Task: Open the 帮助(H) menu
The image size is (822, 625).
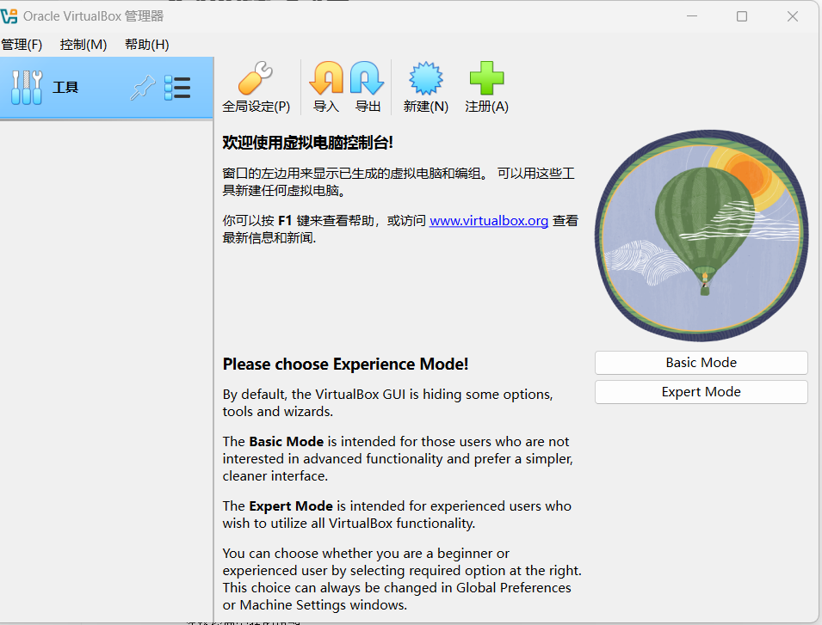Action: (x=147, y=45)
